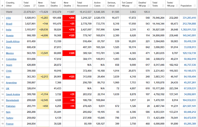
Task: Sort by Serious, Critical column arrow icon
Action: tap(118, 6)
